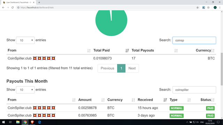
Task: Click the address bar URL
Action: (37, 8)
